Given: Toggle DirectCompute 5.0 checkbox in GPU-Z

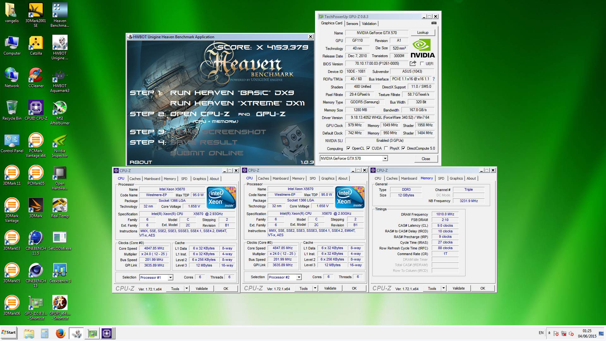Looking at the screenshot, I should (x=403, y=148).
